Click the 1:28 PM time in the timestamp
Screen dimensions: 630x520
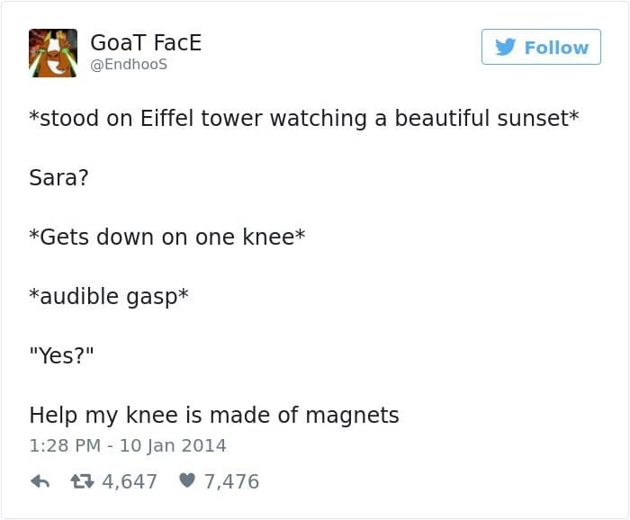click(58, 445)
